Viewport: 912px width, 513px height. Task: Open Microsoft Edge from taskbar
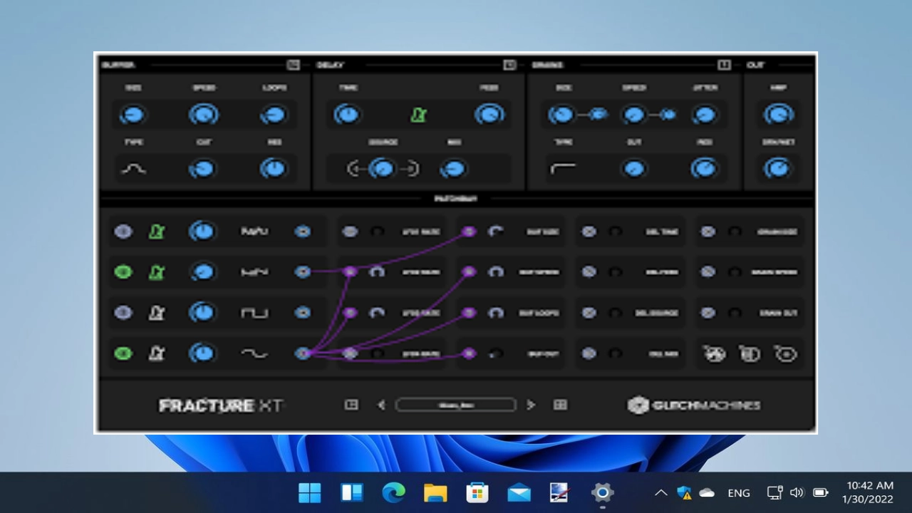(393, 492)
